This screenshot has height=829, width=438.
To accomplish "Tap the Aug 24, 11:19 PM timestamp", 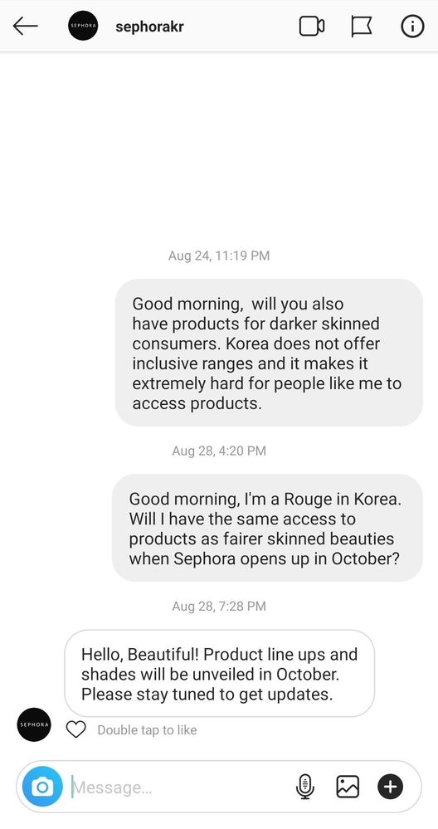I will pos(219,256).
